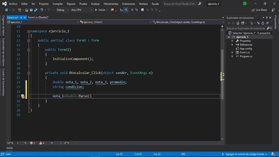This screenshot has height=157, width=279.
Task: Refresh the Solution Explorer
Action: point(263,23)
